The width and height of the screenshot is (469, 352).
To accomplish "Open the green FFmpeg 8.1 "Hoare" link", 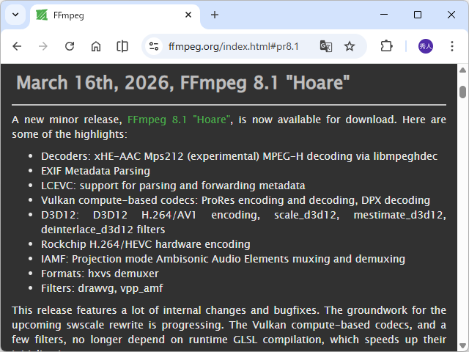I will [x=179, y=120].
